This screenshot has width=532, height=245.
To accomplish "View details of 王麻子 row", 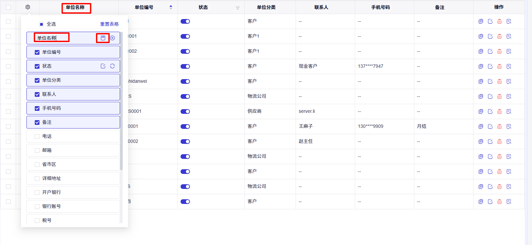I will point(509,127).
